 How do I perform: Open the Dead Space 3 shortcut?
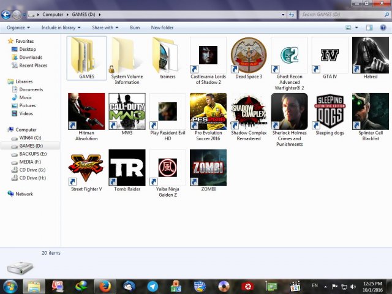(x=248, y=55)
